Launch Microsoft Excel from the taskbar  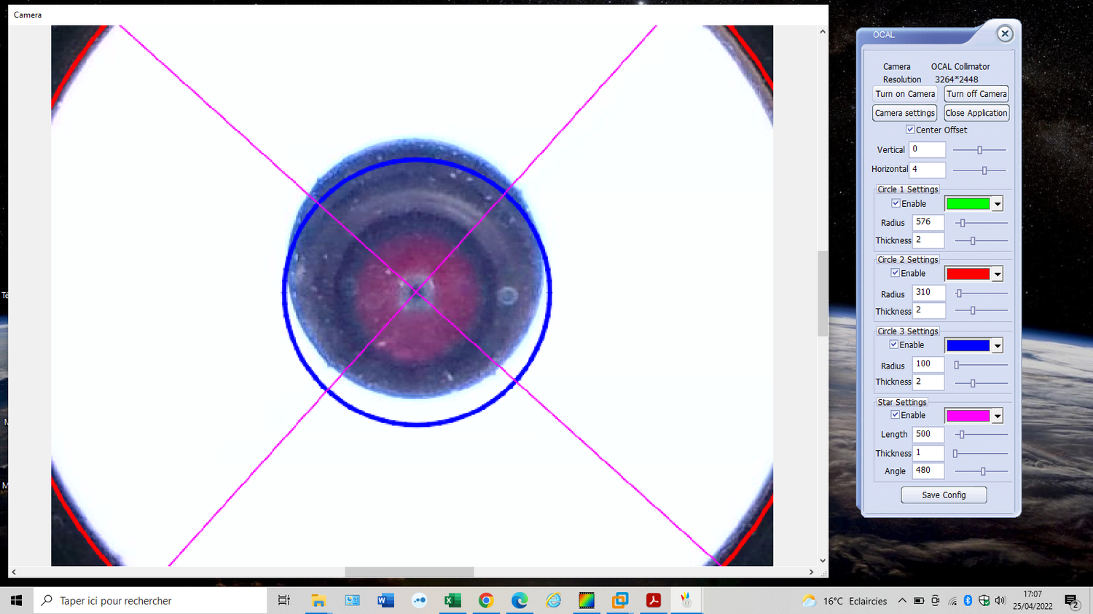coord(453,600)
